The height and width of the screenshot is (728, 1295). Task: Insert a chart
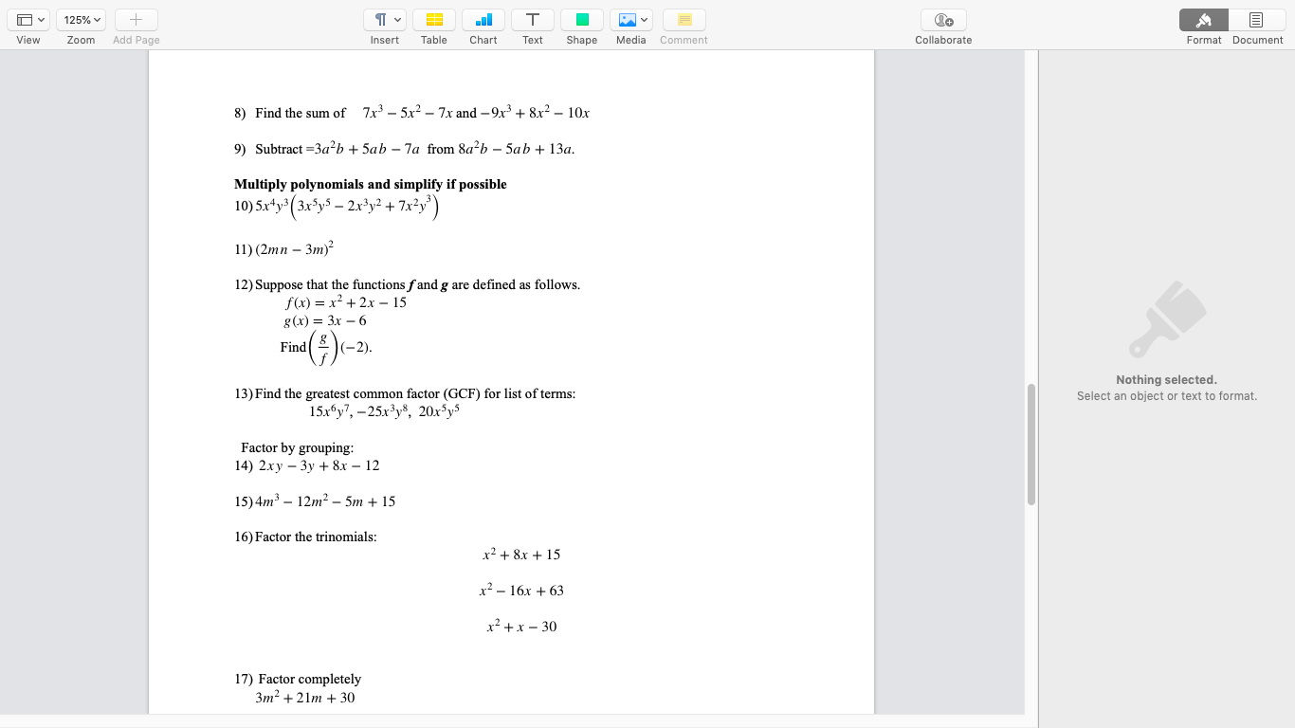pos(483,19)
